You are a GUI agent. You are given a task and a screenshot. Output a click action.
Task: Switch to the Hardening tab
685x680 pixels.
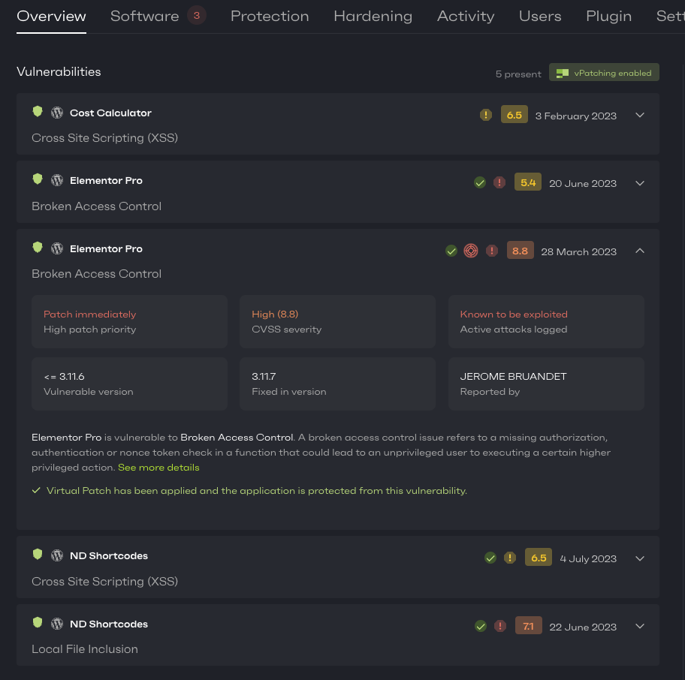373,16
